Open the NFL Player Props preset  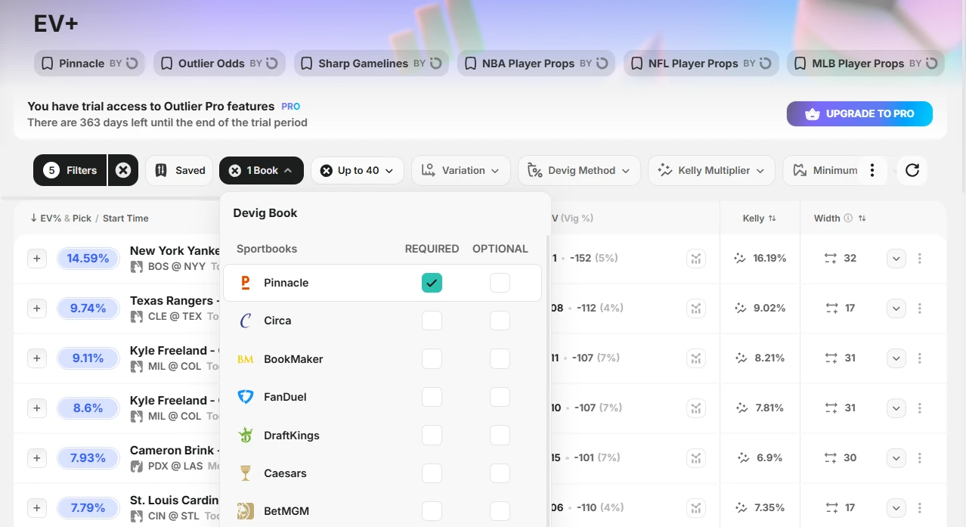(x=701, y=64)
